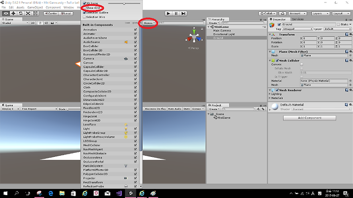Open Windows Start menu

(x=5, y=193)
